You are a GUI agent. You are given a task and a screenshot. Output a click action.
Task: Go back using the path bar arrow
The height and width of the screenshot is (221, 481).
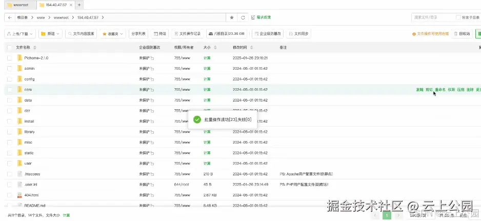10,17
